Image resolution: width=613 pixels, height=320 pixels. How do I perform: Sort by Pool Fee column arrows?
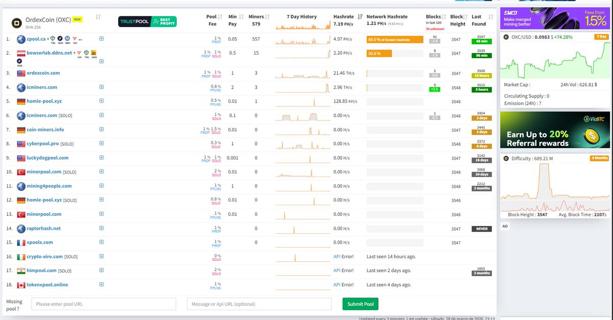click(220, 17)
